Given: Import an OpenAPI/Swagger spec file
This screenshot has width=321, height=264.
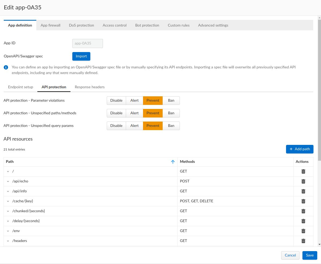Looking at the screenshot, I should click(81, 56).
